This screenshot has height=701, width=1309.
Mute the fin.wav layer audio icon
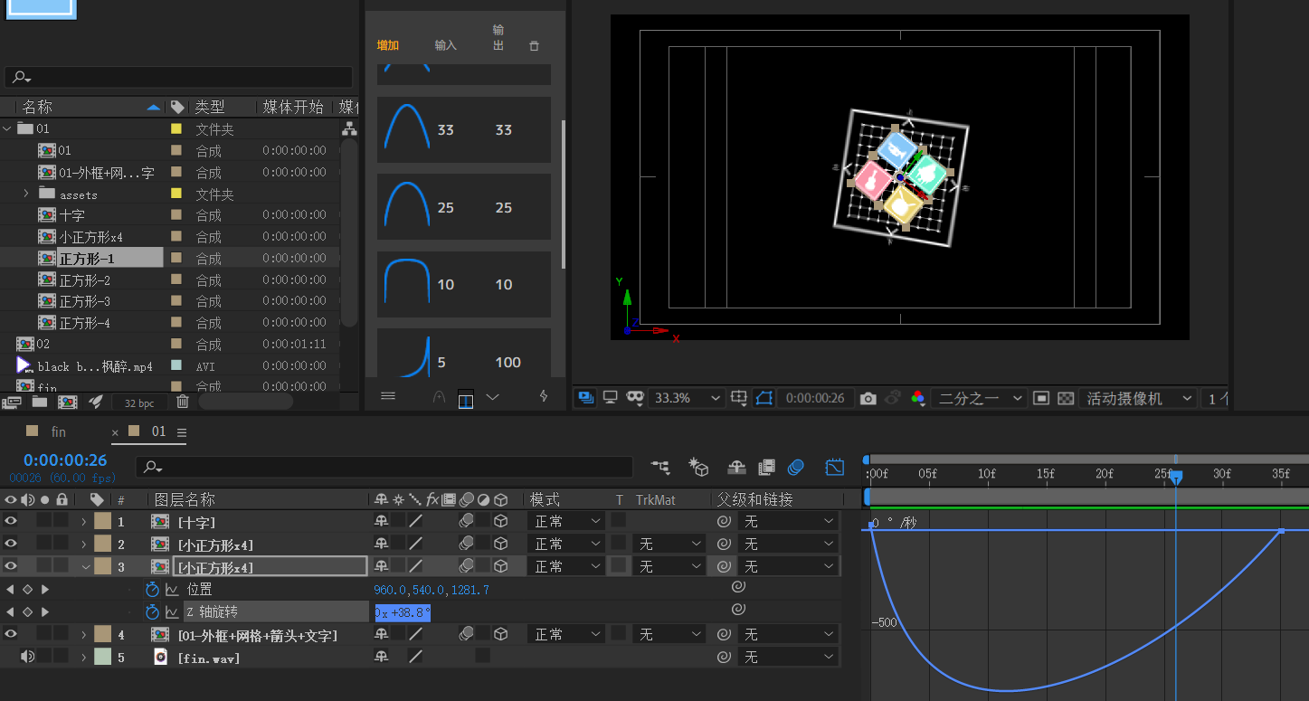[x=27, y=657]
